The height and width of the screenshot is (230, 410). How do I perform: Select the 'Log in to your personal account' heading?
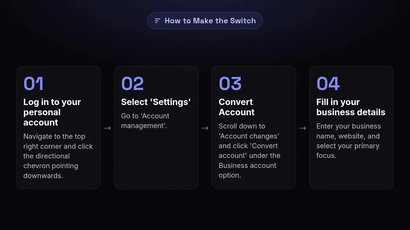coord(52,112)
